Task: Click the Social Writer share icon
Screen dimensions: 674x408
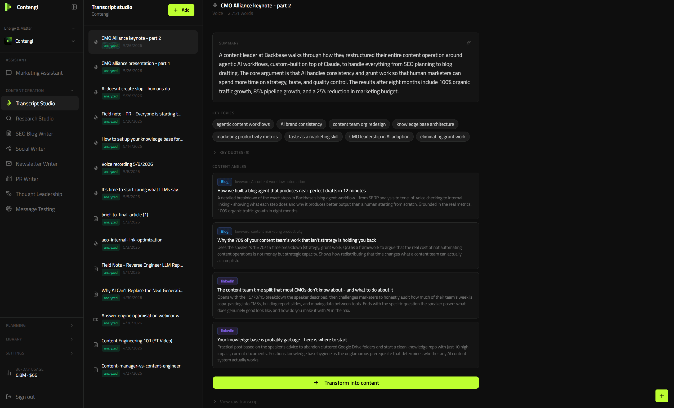Action: pos(9,149)
